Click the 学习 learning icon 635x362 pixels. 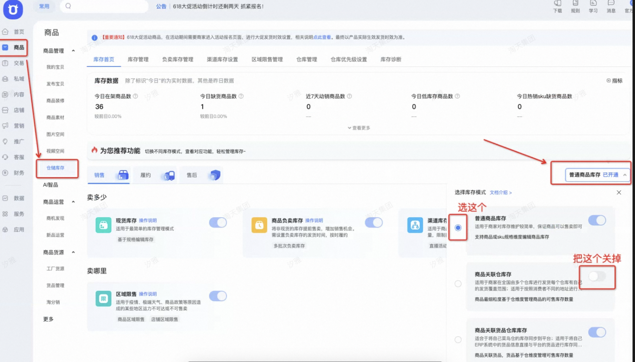(x=593, y=3)
